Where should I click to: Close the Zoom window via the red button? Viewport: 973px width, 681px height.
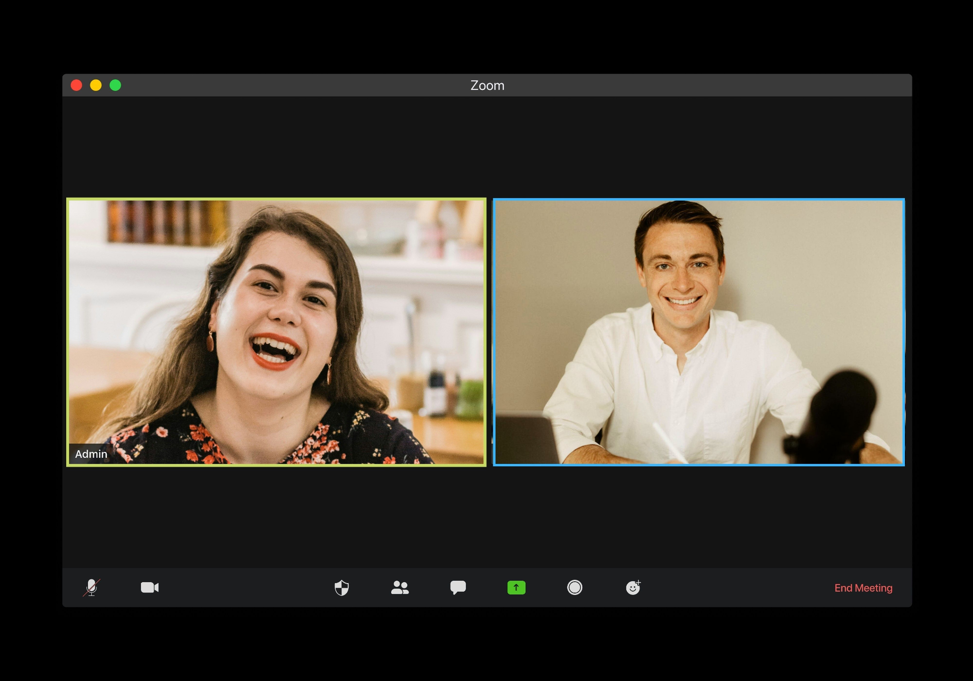[77, 85]
